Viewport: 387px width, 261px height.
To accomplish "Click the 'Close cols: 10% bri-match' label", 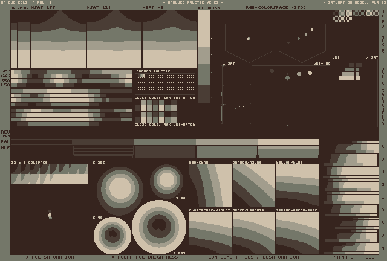I will tap(164, 98).
